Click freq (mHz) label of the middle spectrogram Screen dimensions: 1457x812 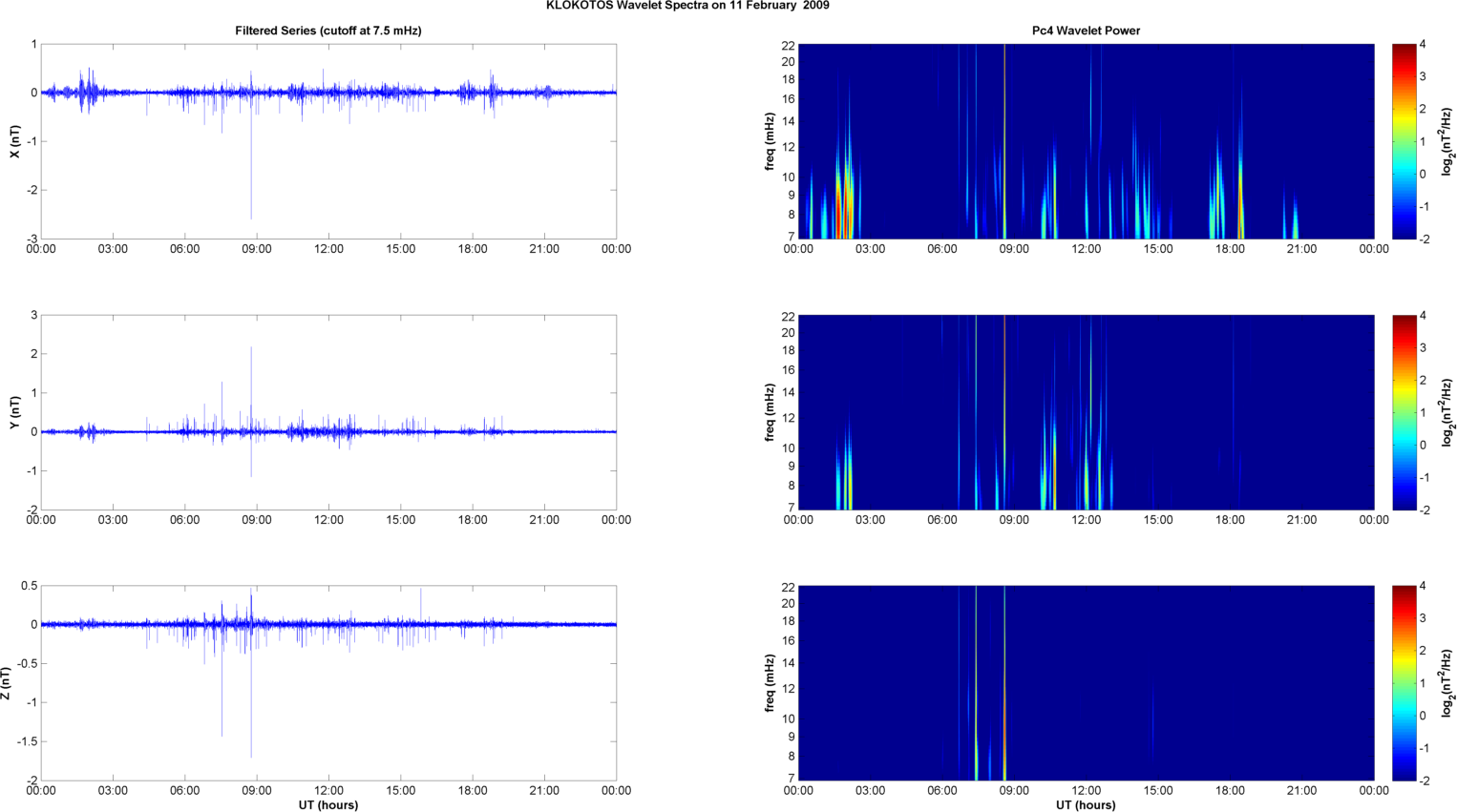pos(770,412)
